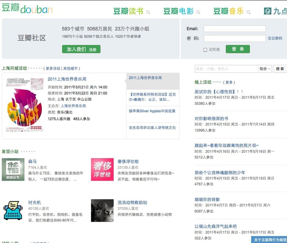287x243 pixels.
Task: Open 时光机 typewriter icon
Action: pos(13,210)
